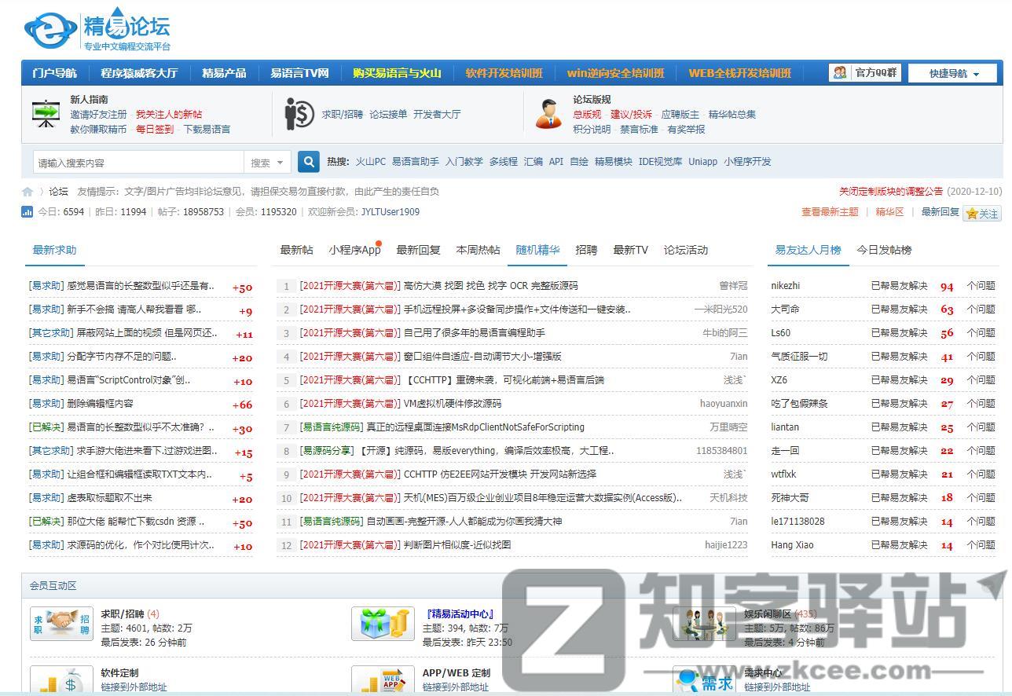Screen dimensions: 1012x696
Task: Open the 快捷导航 dropdown
Action: point(951,72)
